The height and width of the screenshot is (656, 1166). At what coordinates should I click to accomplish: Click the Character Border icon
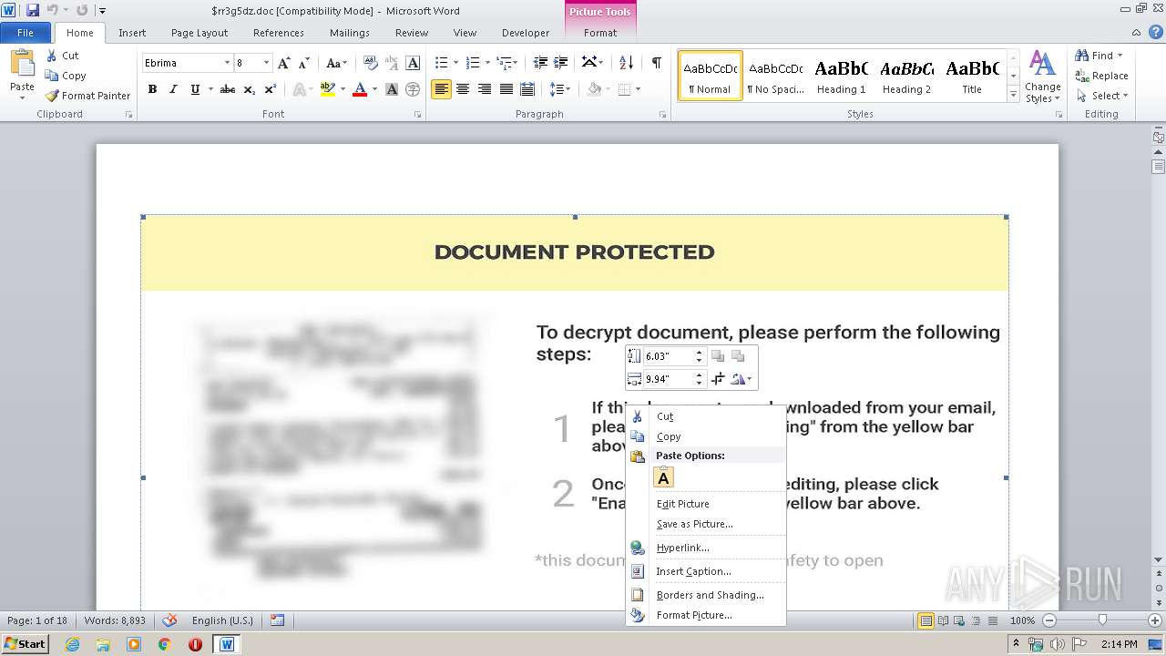click(413, 63)
